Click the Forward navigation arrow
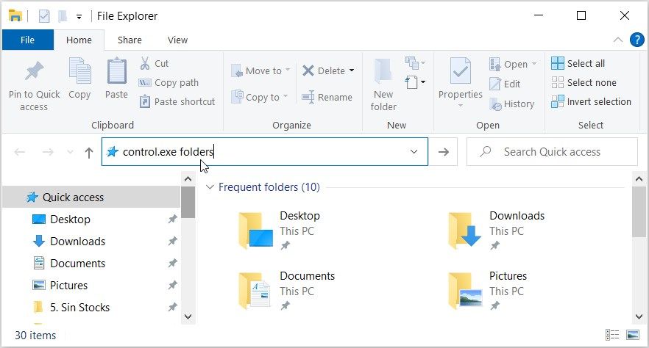 coord(48,152)
